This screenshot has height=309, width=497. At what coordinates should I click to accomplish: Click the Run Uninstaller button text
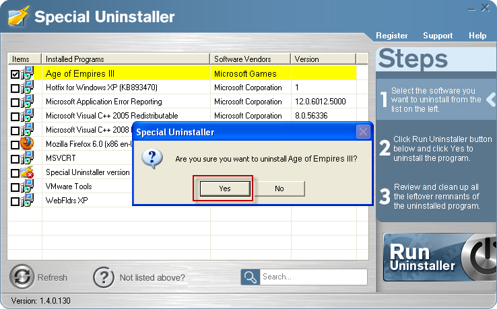tap(422, 258)
